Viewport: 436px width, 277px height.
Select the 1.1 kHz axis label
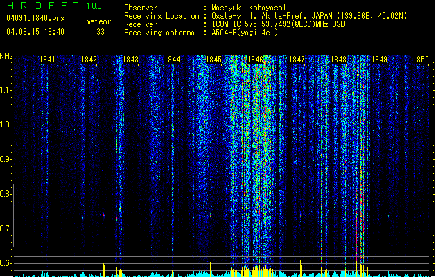coord(6,90)
